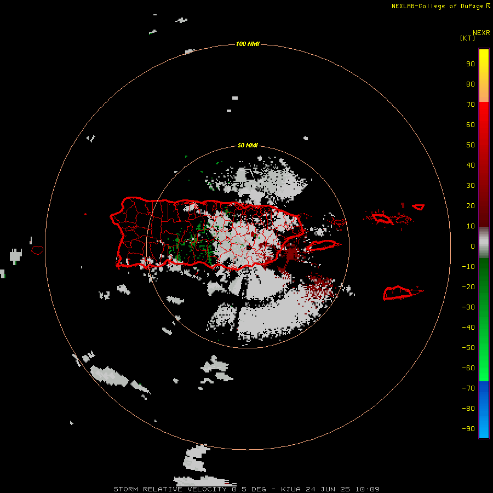The image size is (493, 493).
Task: Click the -40 value on velocity scale
Action: (x=468, y=328)
